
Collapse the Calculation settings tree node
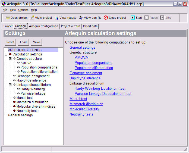[6, 54]
